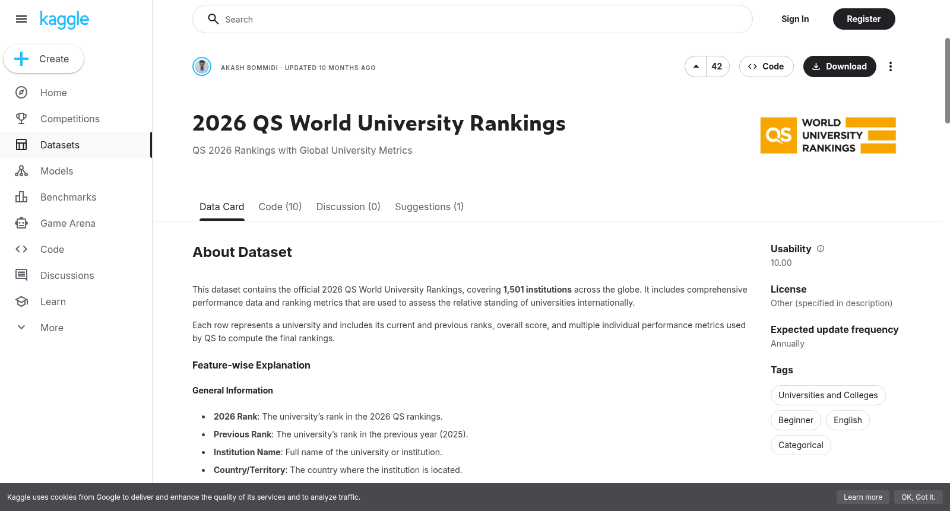The height and width of the screenshot is (511, 950).
Task: Open the Create menu
Action: click(x=44, y=59)
